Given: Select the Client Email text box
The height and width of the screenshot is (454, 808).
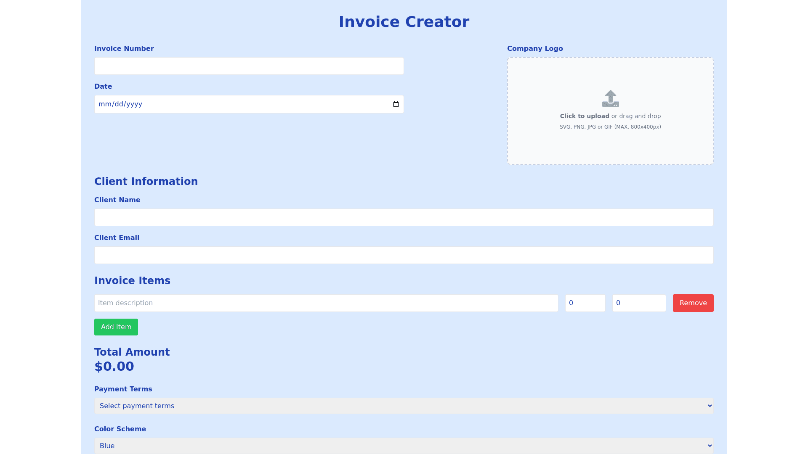Looking at the screenshot, I should (404, 255).
